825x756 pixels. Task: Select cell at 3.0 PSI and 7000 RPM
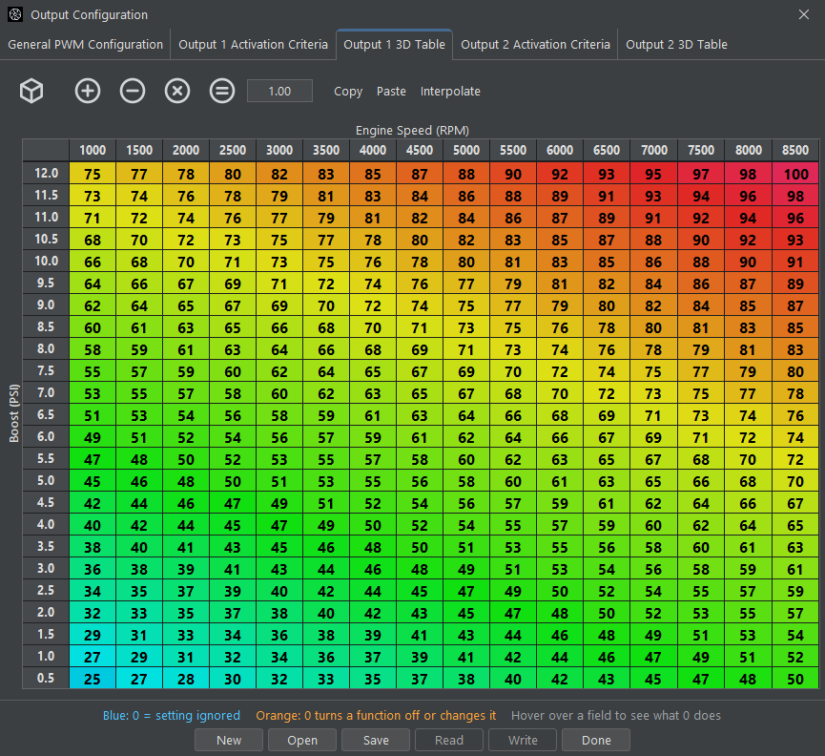point(653,569)
